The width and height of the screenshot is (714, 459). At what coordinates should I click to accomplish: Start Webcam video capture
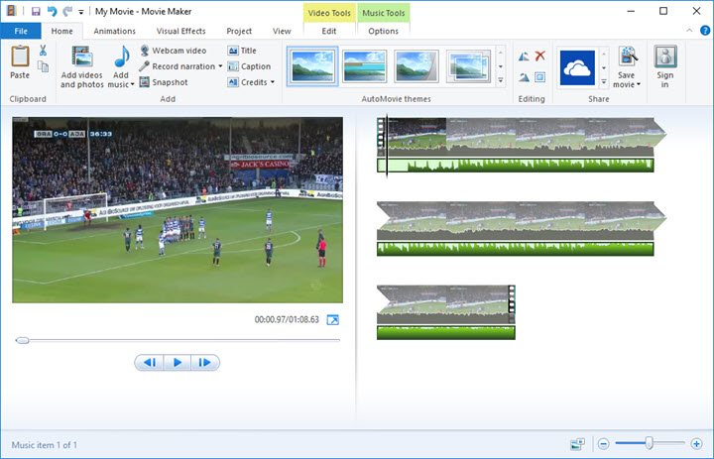point(173,51)
